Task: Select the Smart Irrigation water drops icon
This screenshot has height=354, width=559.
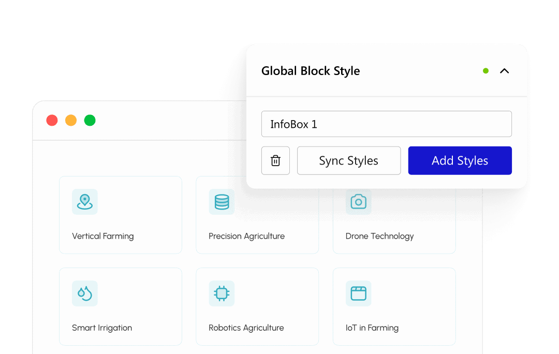Action: click(x=85, y=293)
